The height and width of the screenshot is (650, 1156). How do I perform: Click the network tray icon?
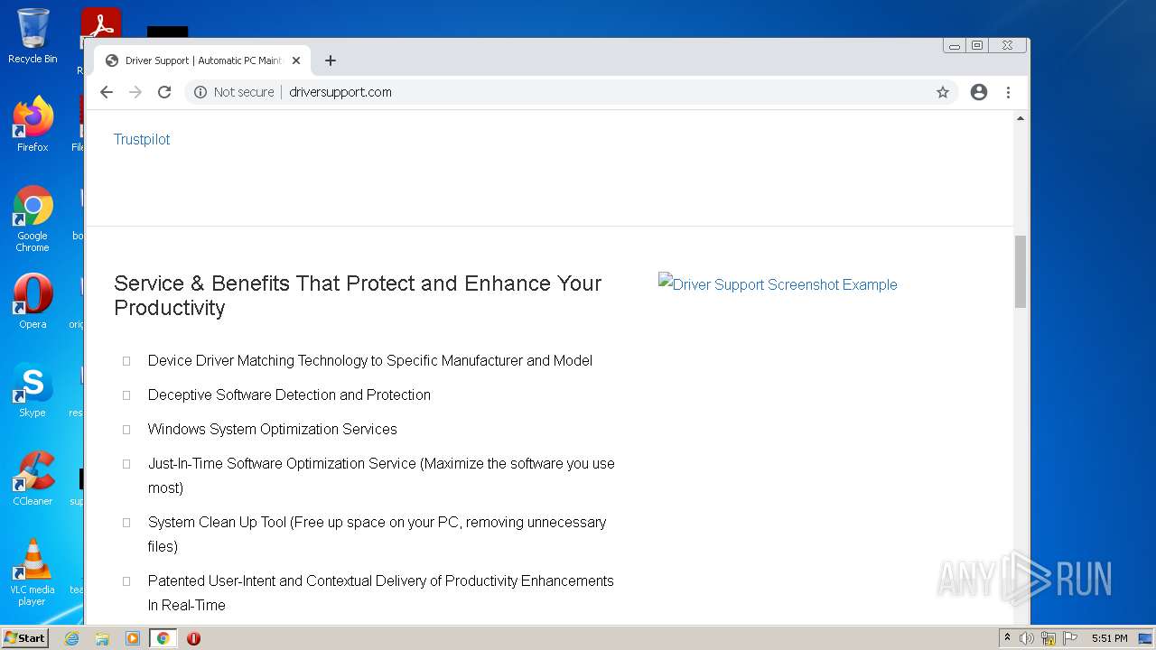click(x=1049, y=638)
